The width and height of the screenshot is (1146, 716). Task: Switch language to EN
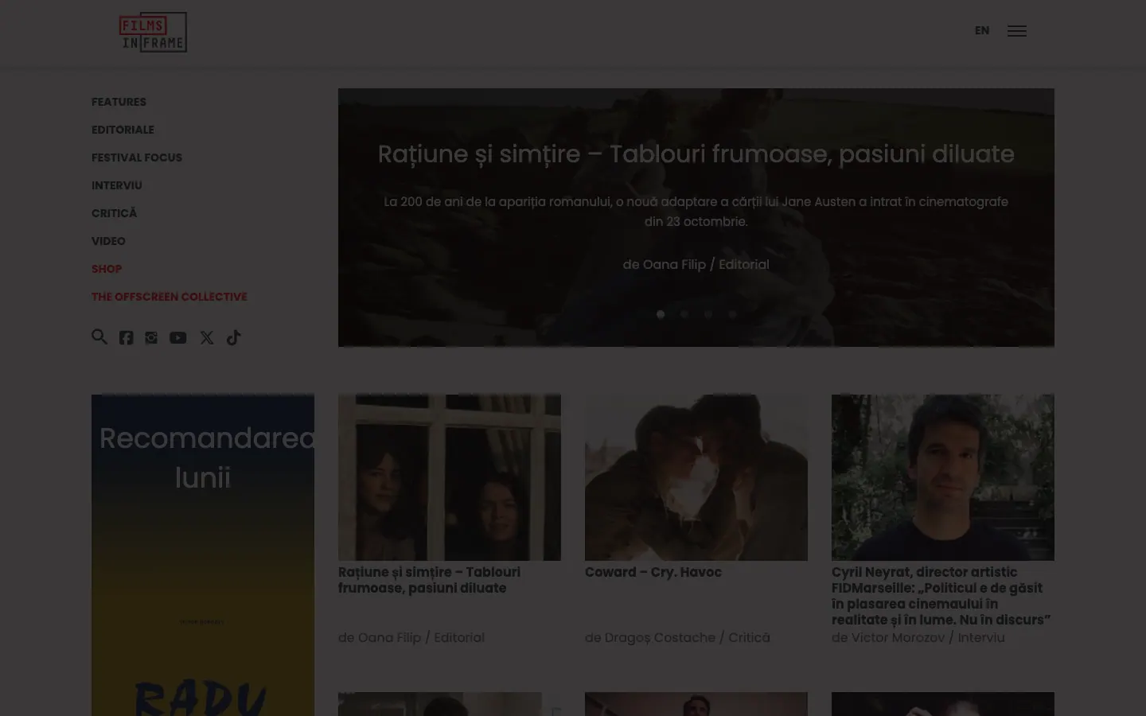982,30
